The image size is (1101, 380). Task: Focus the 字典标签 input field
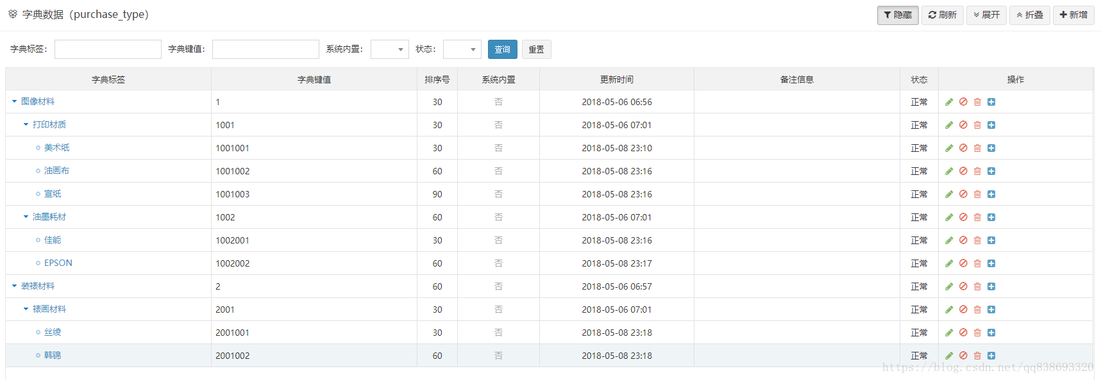coord(108,49)
